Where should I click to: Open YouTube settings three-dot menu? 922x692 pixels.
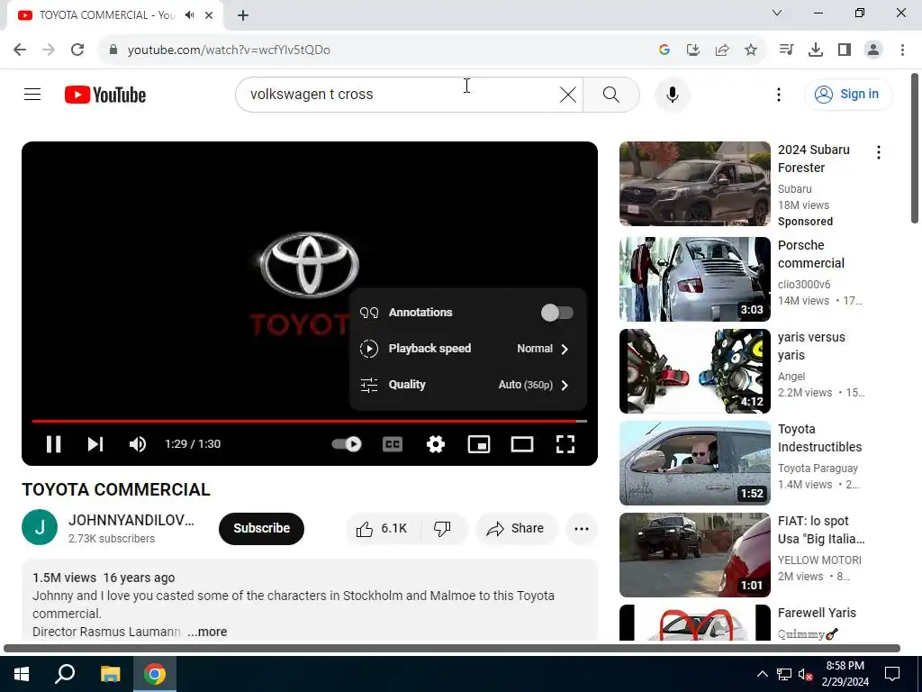pyautogui.click(x=779, y=94)
